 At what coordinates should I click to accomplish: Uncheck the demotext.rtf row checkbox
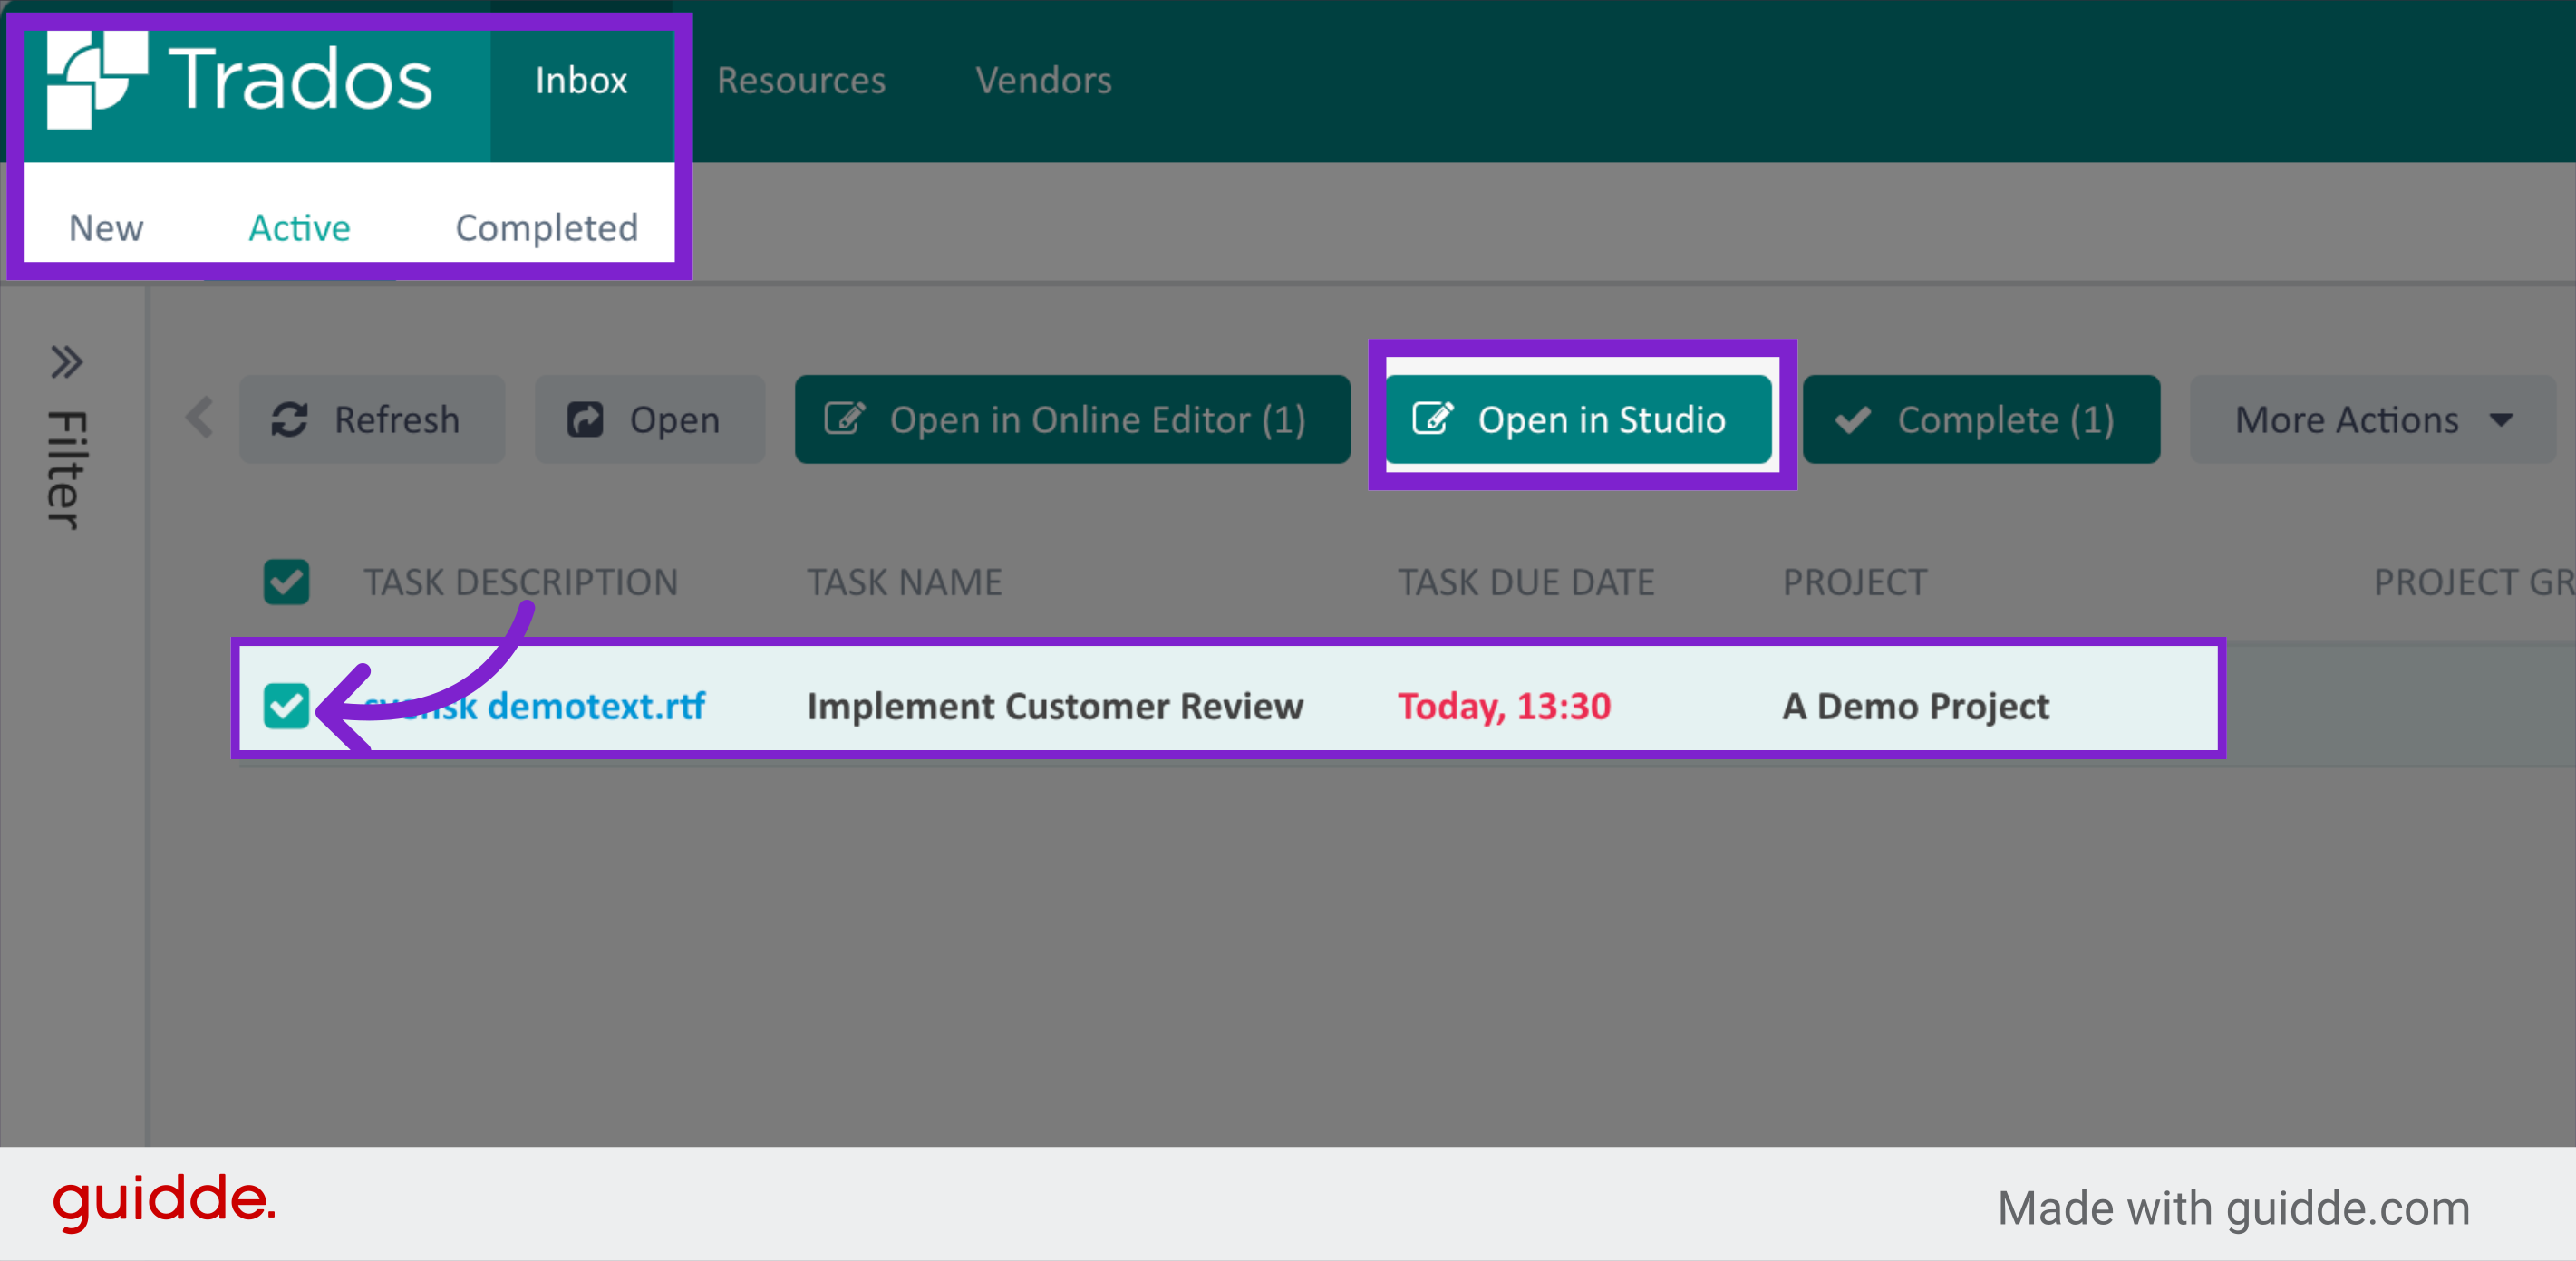click(286, 706)
